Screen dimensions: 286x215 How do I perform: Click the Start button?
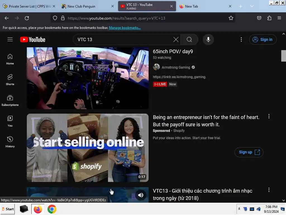[8, 209]
